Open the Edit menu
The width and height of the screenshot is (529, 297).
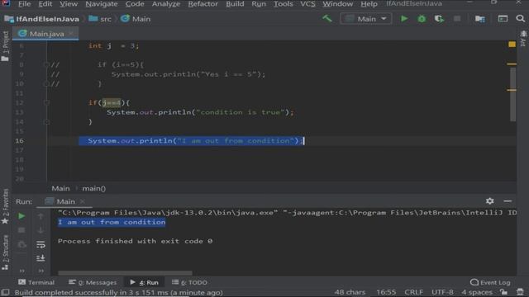45,4
